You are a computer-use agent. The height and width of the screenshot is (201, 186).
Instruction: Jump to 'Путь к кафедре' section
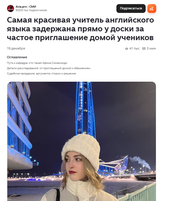click(37, 63)
